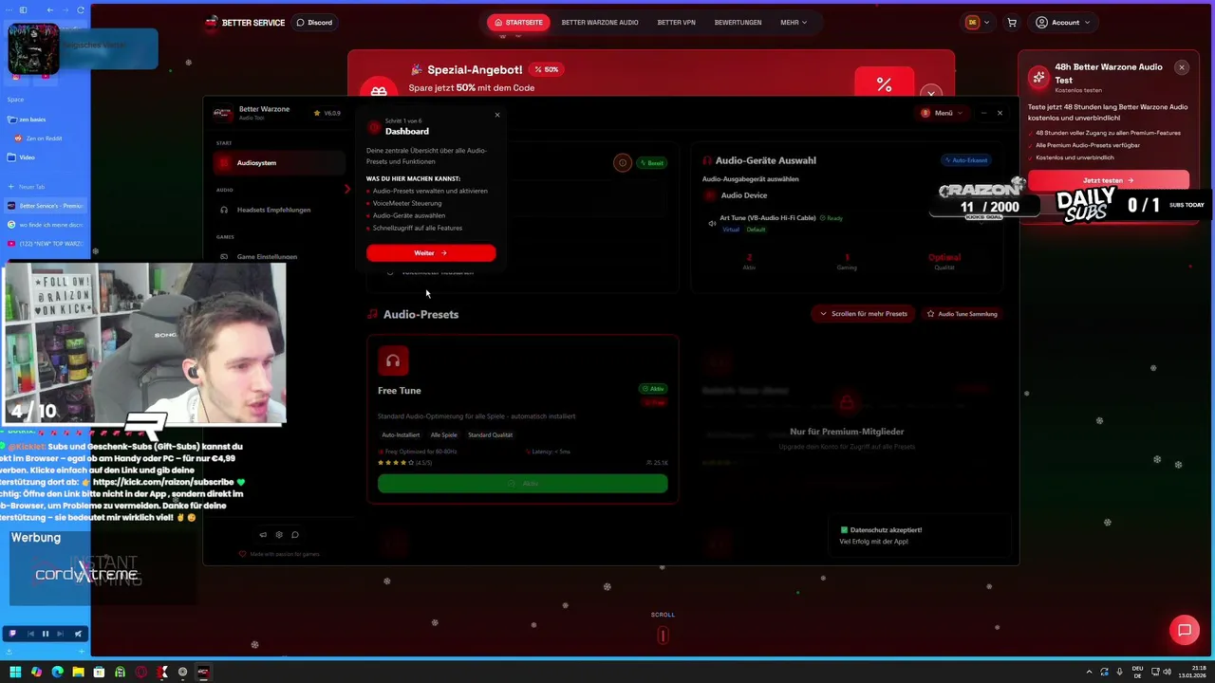Select Audiosystem in the sidebar
Viewport: 1215px width, 683px height.
(279, 162)
